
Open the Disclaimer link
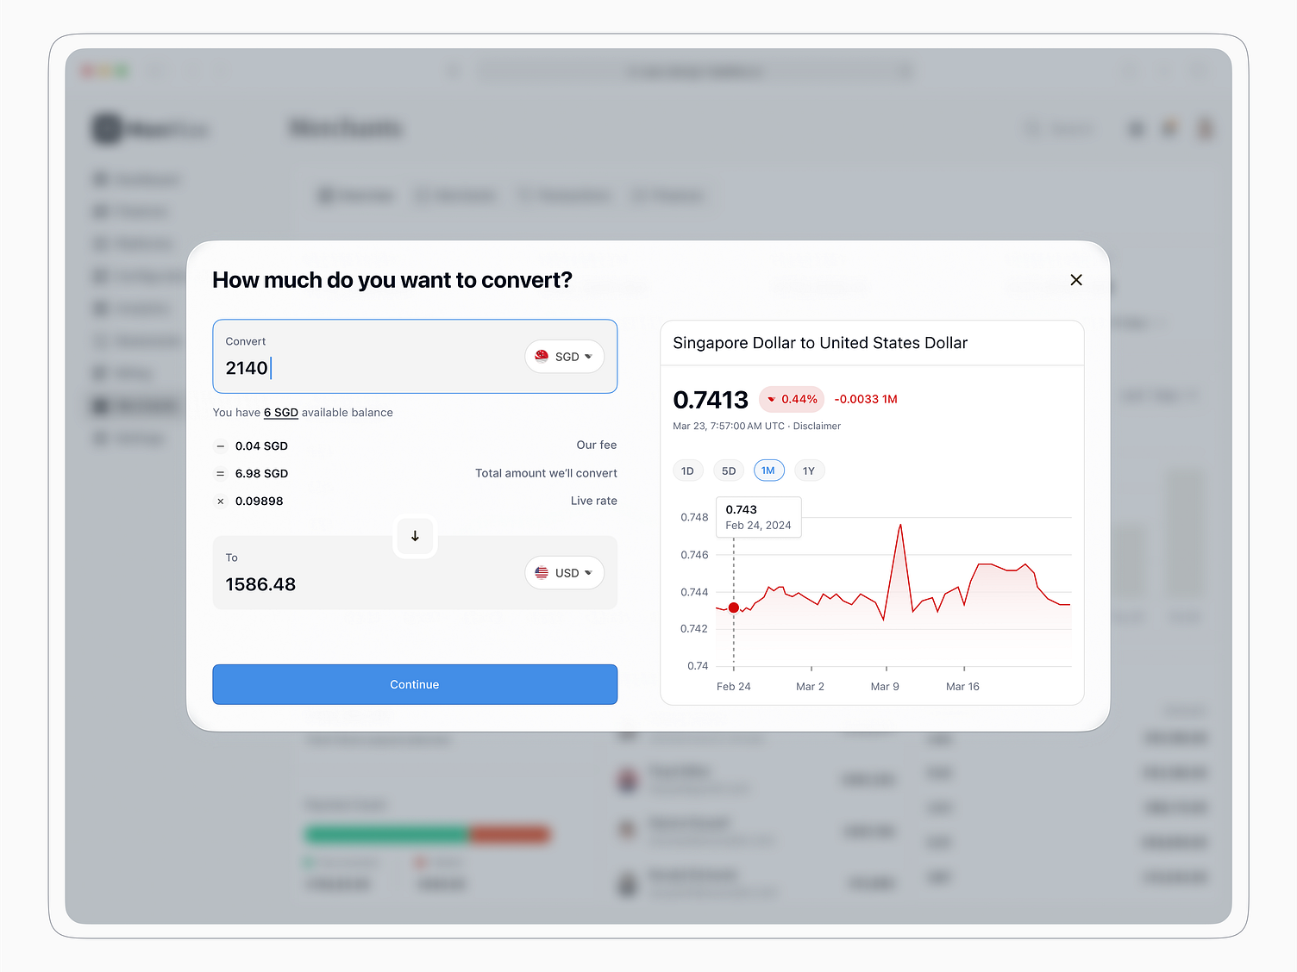(816, 426)
